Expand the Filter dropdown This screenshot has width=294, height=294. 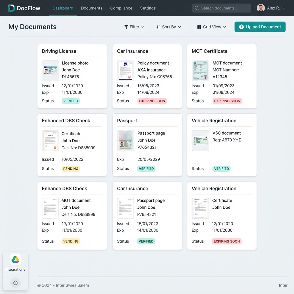pyautogui.click(x=134, y=27)
